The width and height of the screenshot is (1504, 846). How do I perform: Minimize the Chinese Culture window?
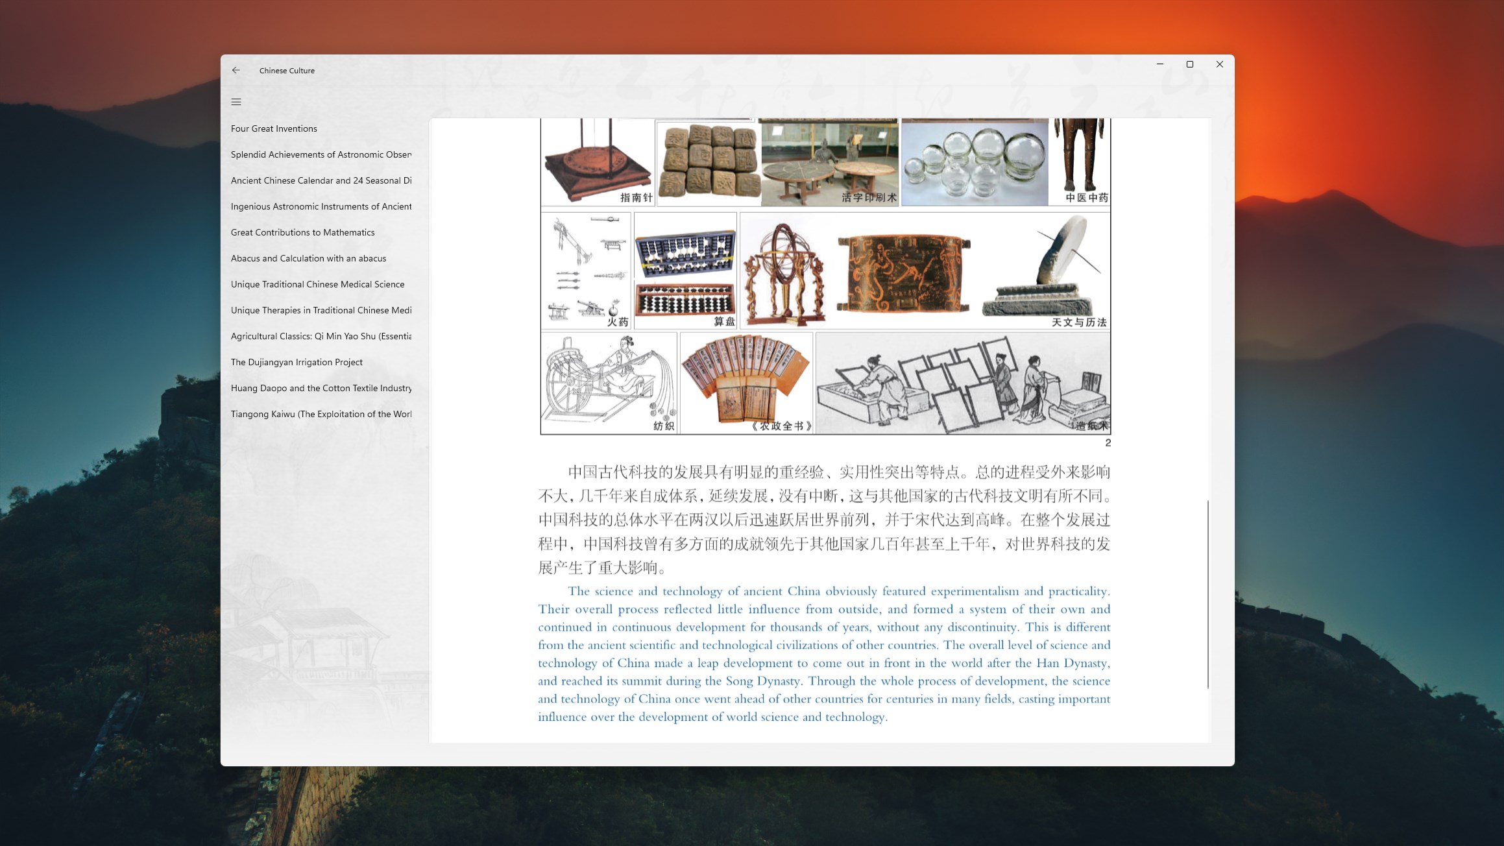pyautogui.click(x=1160, y=64)
